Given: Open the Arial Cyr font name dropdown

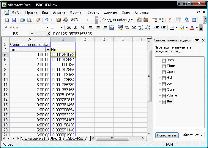Looking at the screenshot, I should click(47, 28).
